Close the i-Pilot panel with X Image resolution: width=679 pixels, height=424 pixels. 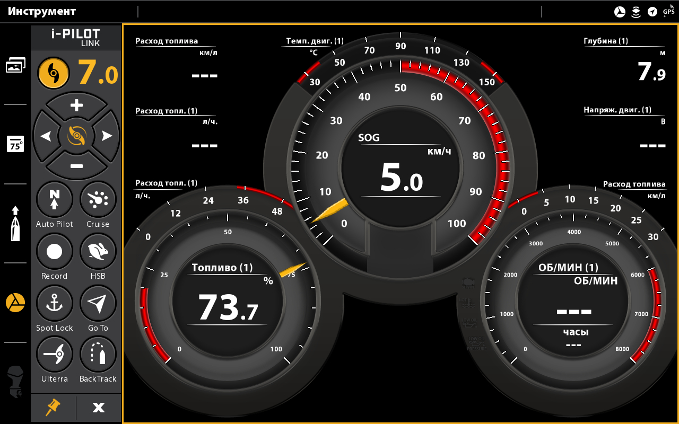99,407
